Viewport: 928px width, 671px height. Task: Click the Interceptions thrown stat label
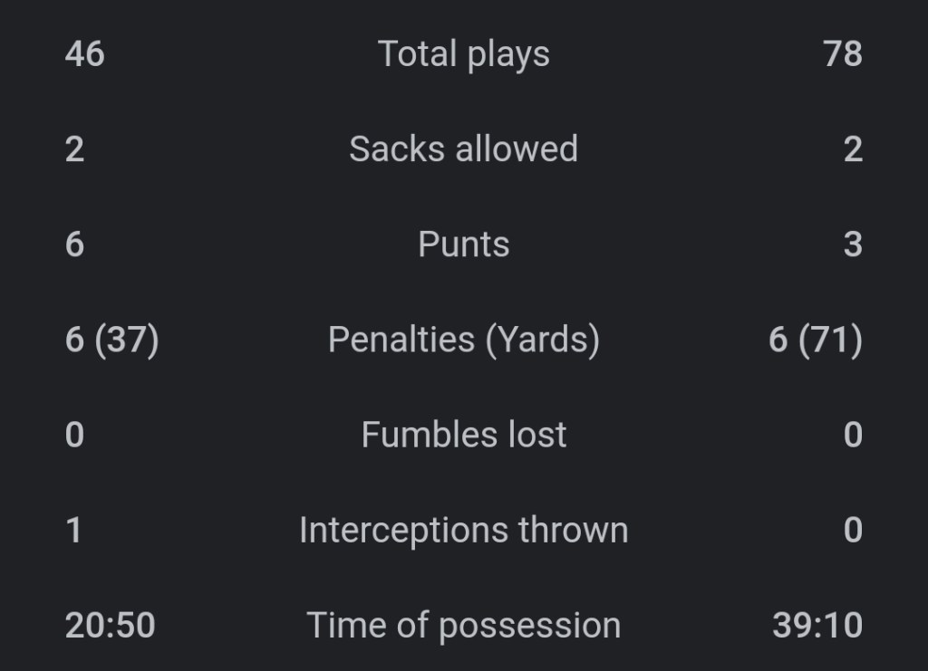click(464, 530)
